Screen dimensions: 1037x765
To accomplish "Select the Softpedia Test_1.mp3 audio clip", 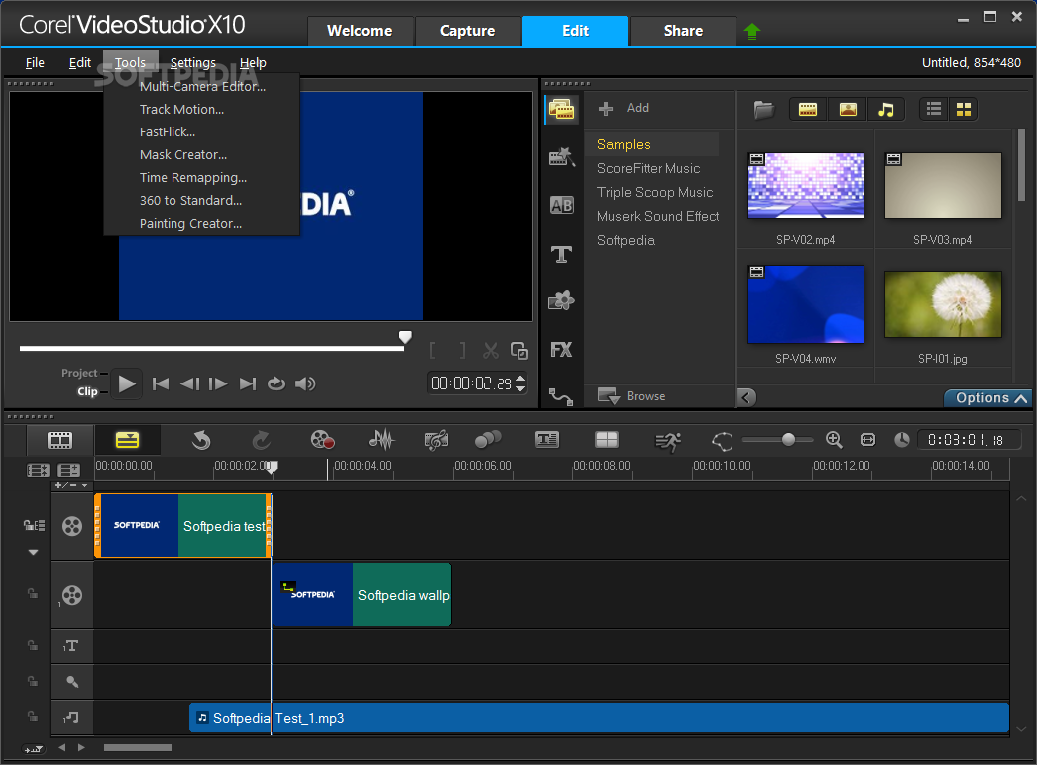I will pyautogui.click(x=598, y=718).
